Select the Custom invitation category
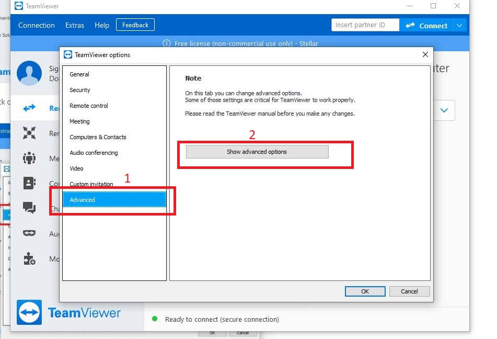Image resolution: width=497 pixels, height=339 pixels. [x=114, y=184]
